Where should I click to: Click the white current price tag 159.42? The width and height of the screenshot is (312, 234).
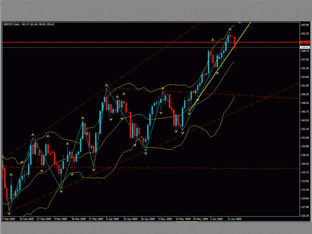click(305, 47)
